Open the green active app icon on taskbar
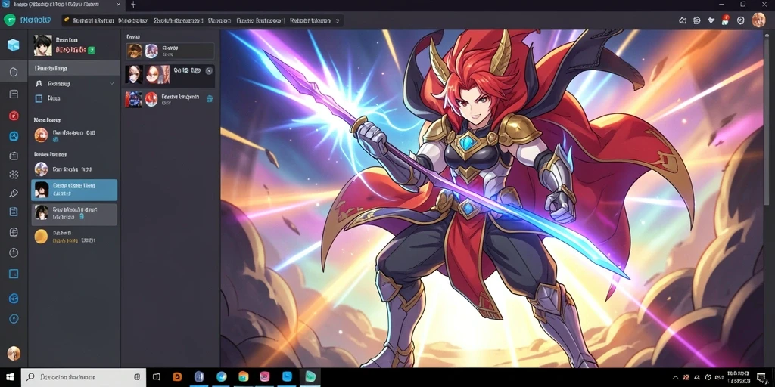This screenshot has width=775, height=387. coord(310,377)
